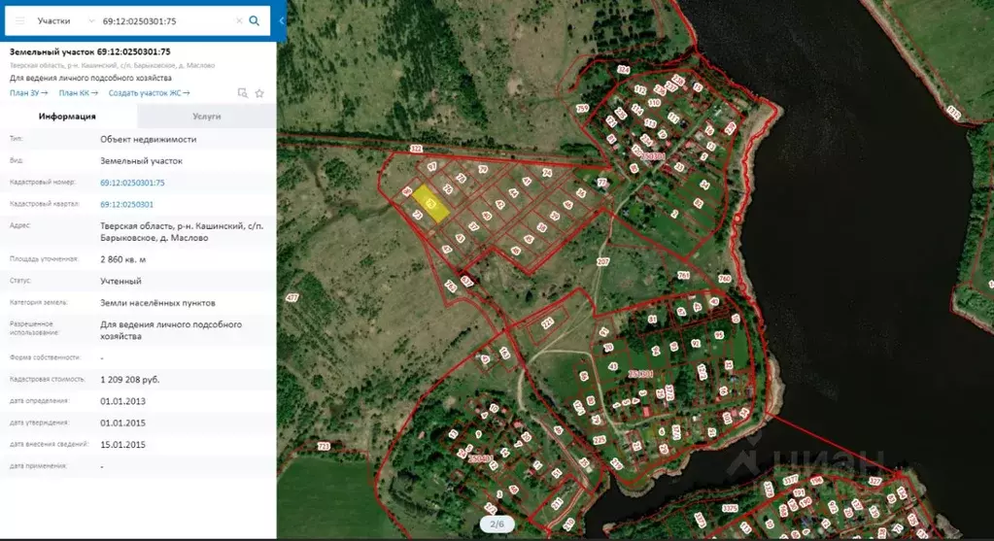Click the magnifier search button

(255, 20)
